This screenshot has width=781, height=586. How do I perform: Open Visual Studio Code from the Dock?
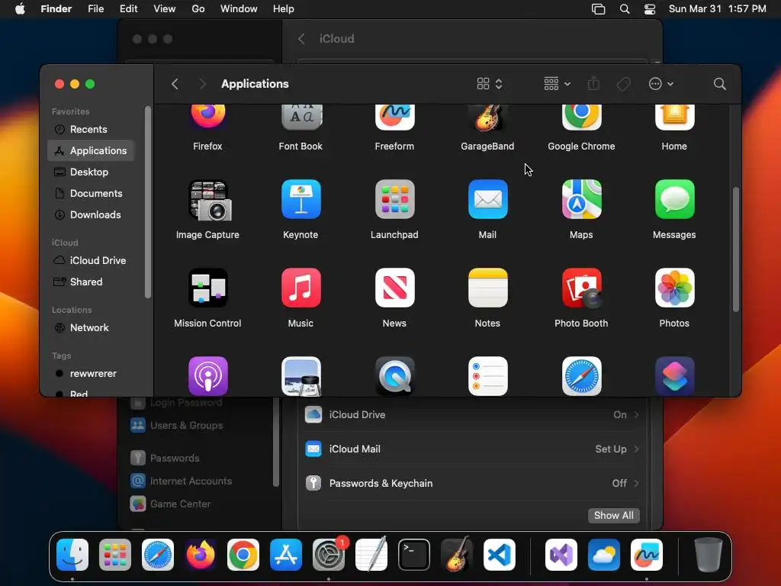click(499, 555)
